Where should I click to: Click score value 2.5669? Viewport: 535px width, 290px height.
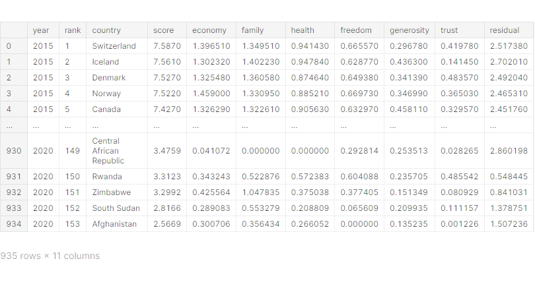coord(167,224)
